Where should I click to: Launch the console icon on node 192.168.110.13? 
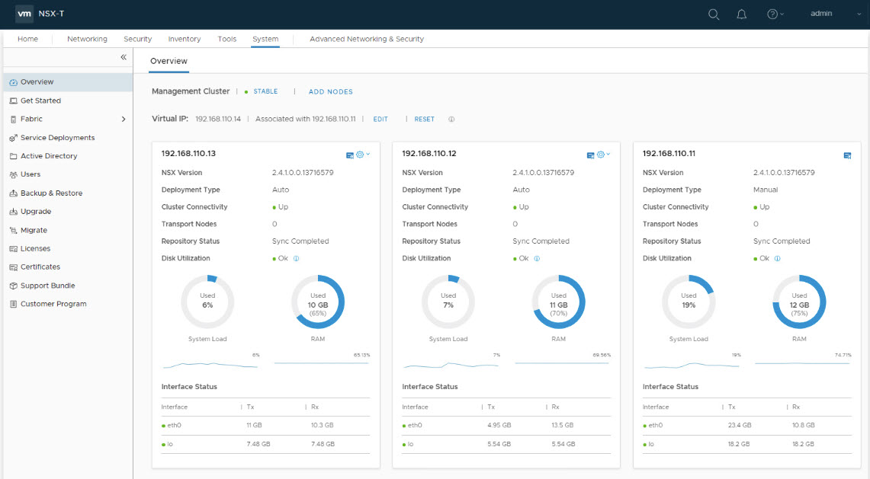(x=348, y=155)
